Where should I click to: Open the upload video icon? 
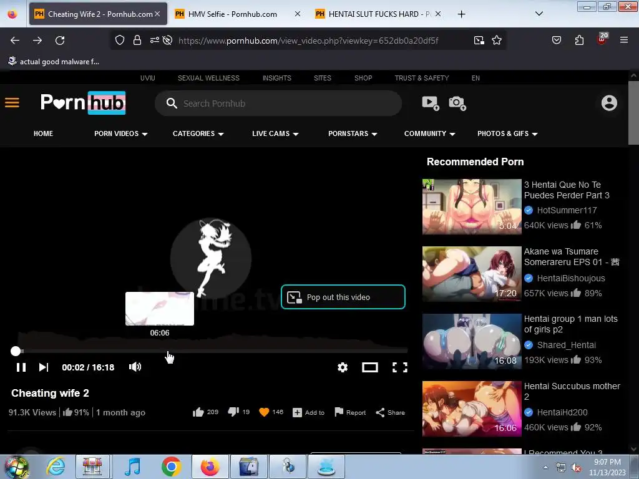click(x=431, y=103)
